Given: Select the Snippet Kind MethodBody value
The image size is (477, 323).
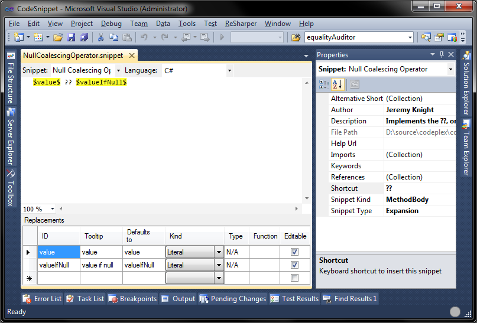Looking at the screenshot, I should tap(407, 200).
